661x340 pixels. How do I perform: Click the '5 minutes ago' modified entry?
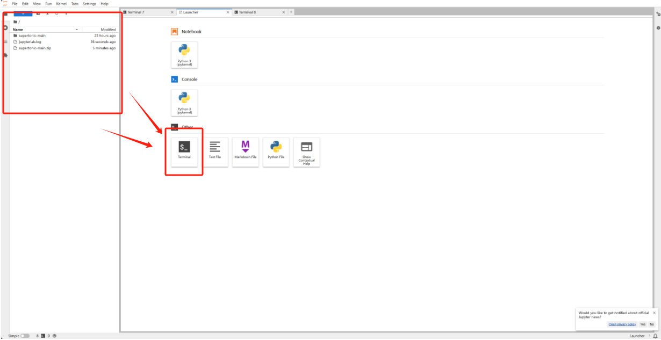coord(104,48)
